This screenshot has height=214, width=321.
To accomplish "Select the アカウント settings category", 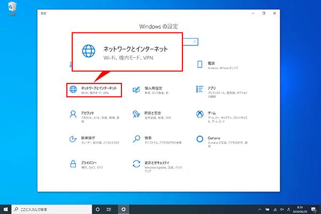I will pyautogui.click(x=94, y=114).
